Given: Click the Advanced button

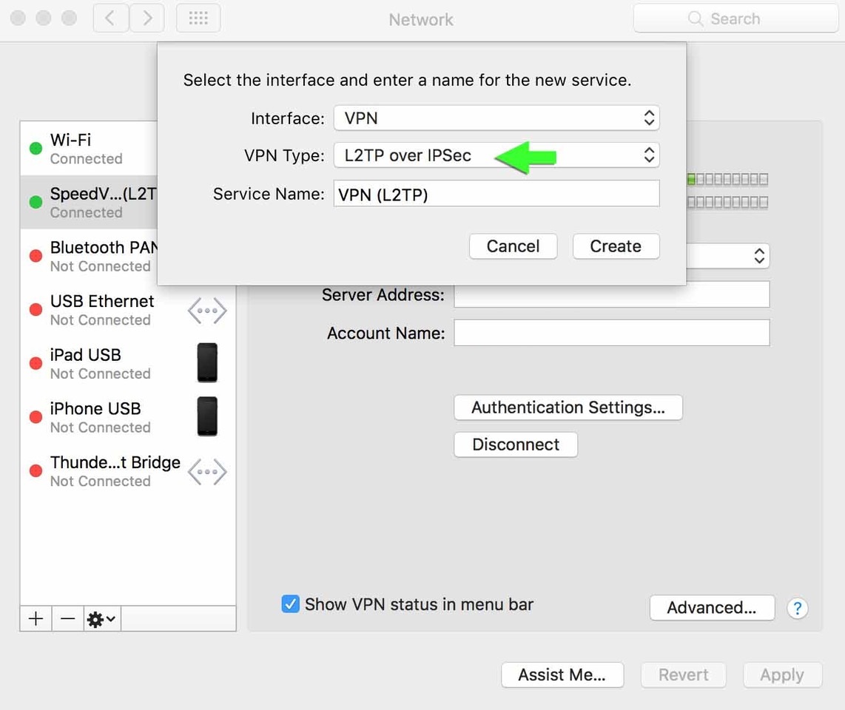Looking at the screenshot, I should click(711, 608).
